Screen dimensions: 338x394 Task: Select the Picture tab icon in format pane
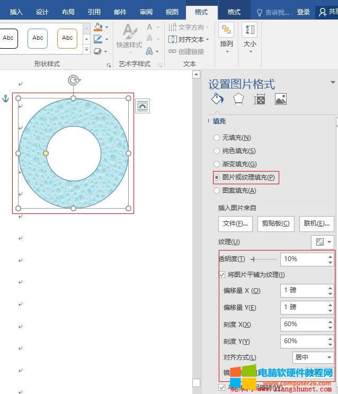(x=281, y=99)
